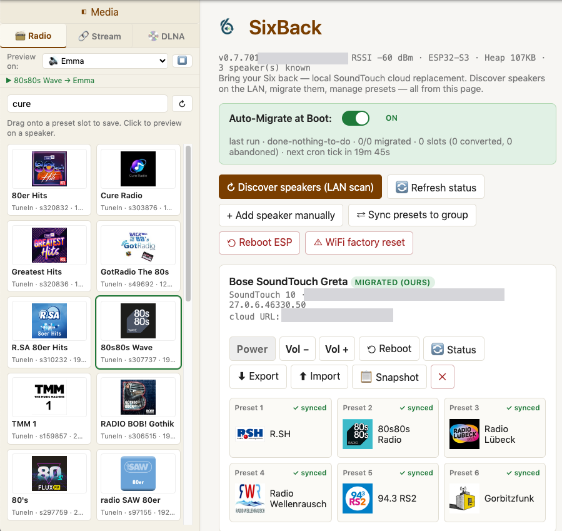Select the DLNA tab
This screenshot has height=531, width=562.
166,36
